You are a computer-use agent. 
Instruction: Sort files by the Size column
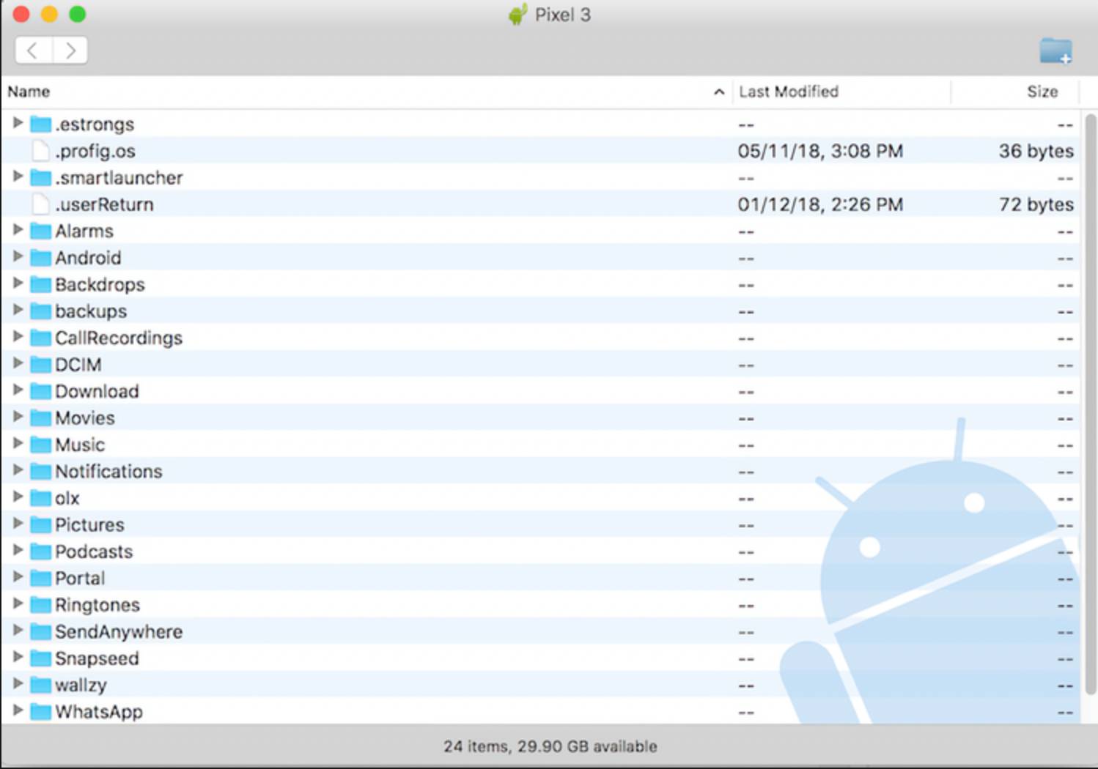point(1042,92)
